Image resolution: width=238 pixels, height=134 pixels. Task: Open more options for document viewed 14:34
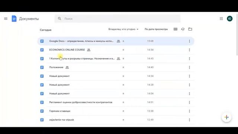pyautogui.click(x=189, y=76)
